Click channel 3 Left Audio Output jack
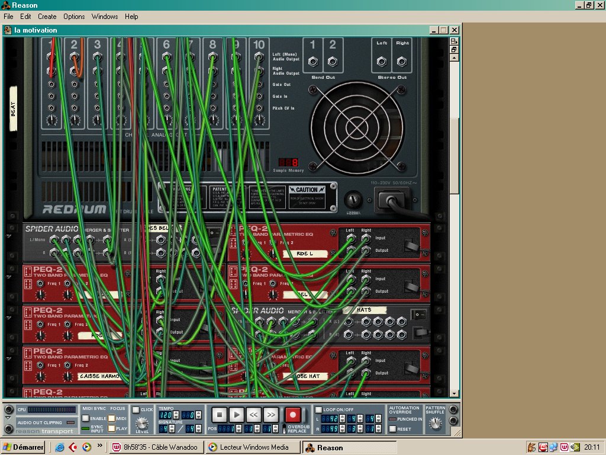This screenshot has height=455, width=606. pyautogui.click(x=98, y=57)
